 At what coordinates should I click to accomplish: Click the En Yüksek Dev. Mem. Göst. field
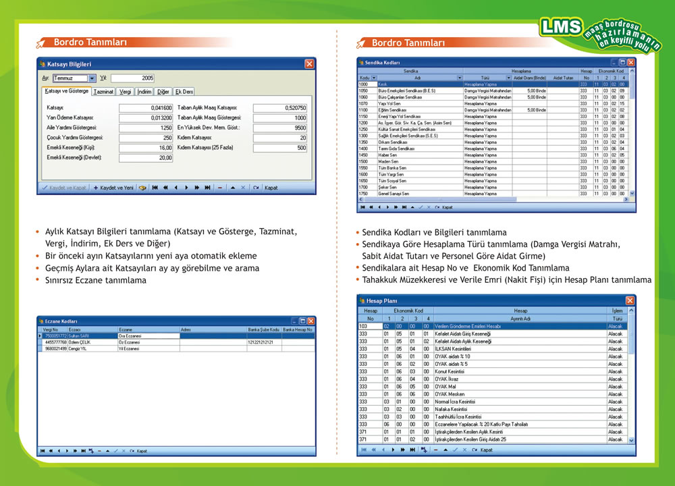pos(280,128)
